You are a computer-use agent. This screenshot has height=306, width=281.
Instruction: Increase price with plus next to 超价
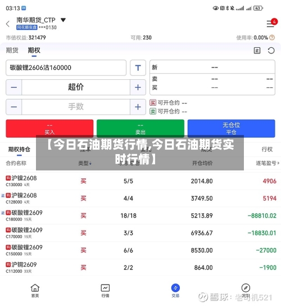tap(138, 87)
